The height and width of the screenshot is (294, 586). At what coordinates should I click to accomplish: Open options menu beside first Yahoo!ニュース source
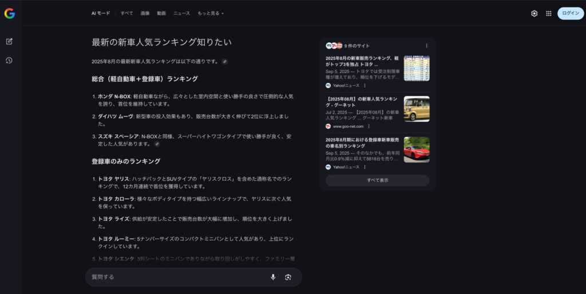365,86
